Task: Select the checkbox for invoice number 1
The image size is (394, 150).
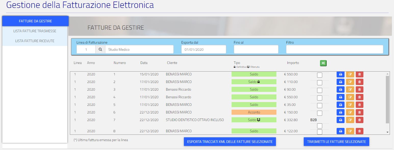Action: pos(320,75)
